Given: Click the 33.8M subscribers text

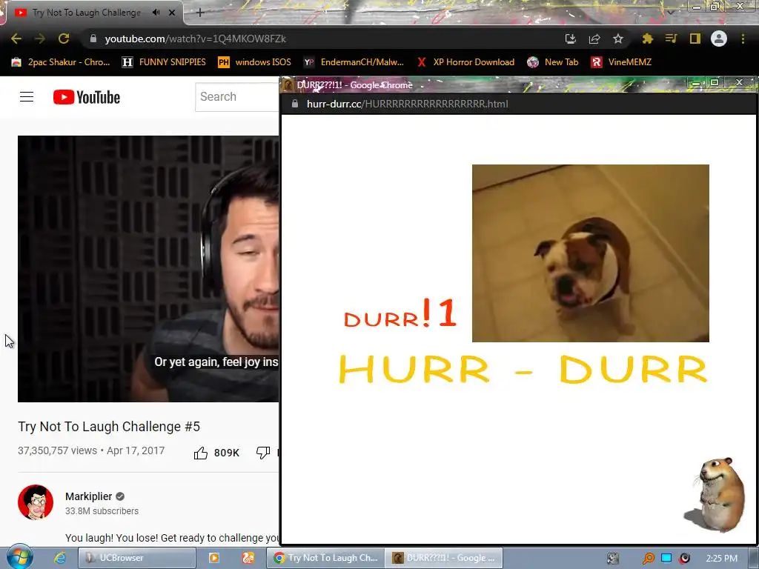Looking at the screenshot, I should point(102,511).
